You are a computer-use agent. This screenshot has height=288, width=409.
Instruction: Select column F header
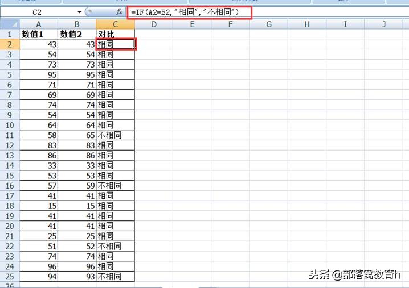pos(230,24)
